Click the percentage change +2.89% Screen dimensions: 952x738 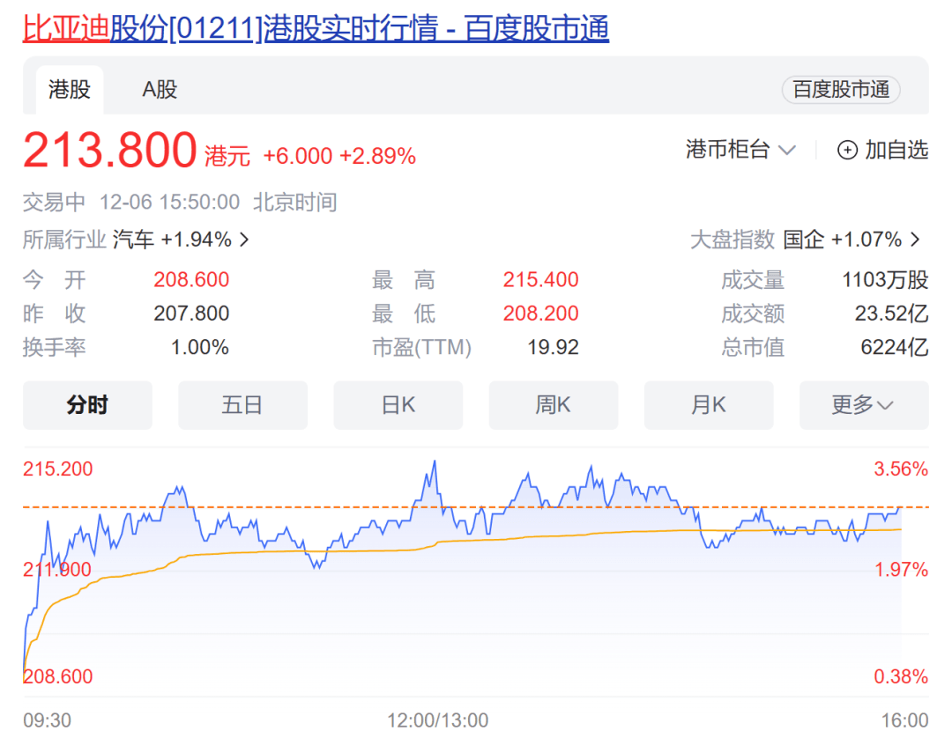(377, 157)
